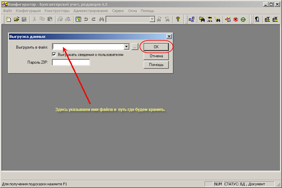
Task: Open the Конструкторы menu
Action: click(x=57, y=11)
